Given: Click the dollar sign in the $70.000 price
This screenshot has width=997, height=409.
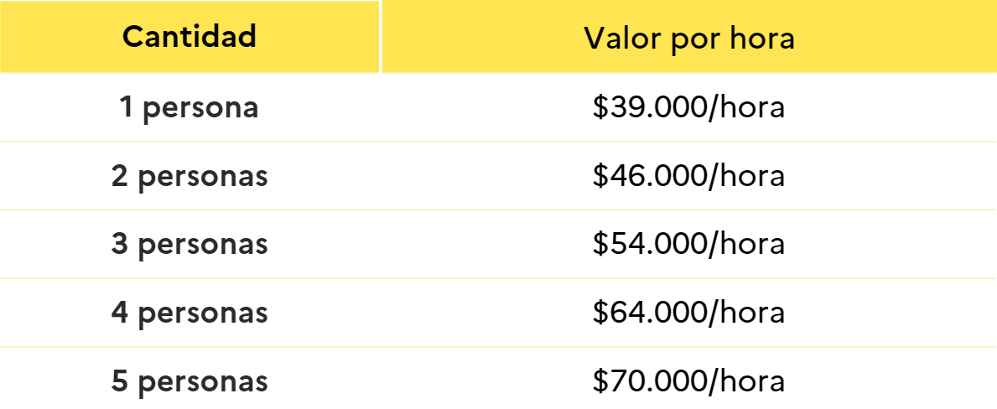Looking at the screenshot, I should 600,381.
